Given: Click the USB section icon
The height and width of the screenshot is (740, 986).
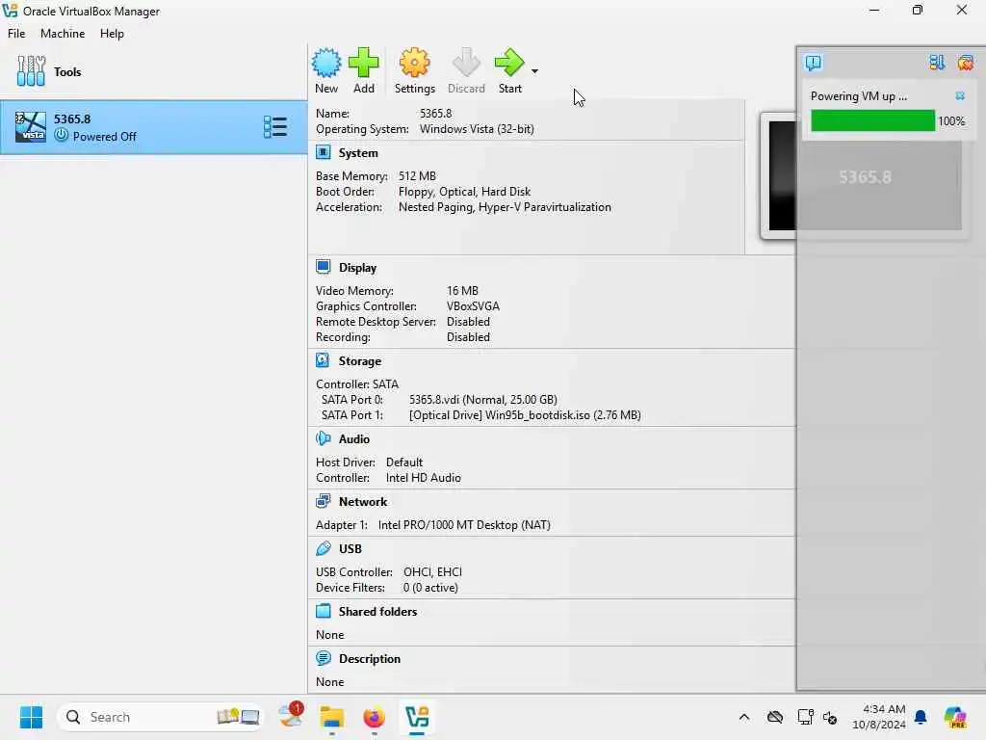Looking at the screenshot, I should pyautogui.click(x=324, y=548).
